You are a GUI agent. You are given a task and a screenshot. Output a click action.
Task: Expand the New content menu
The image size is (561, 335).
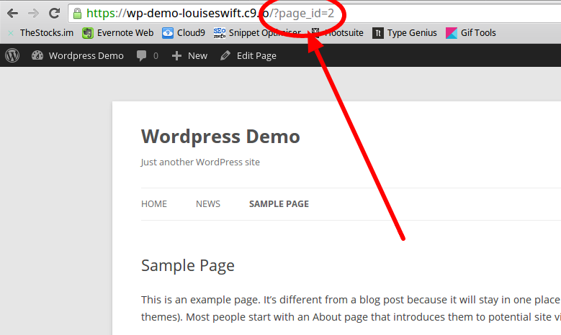point(189,55)
